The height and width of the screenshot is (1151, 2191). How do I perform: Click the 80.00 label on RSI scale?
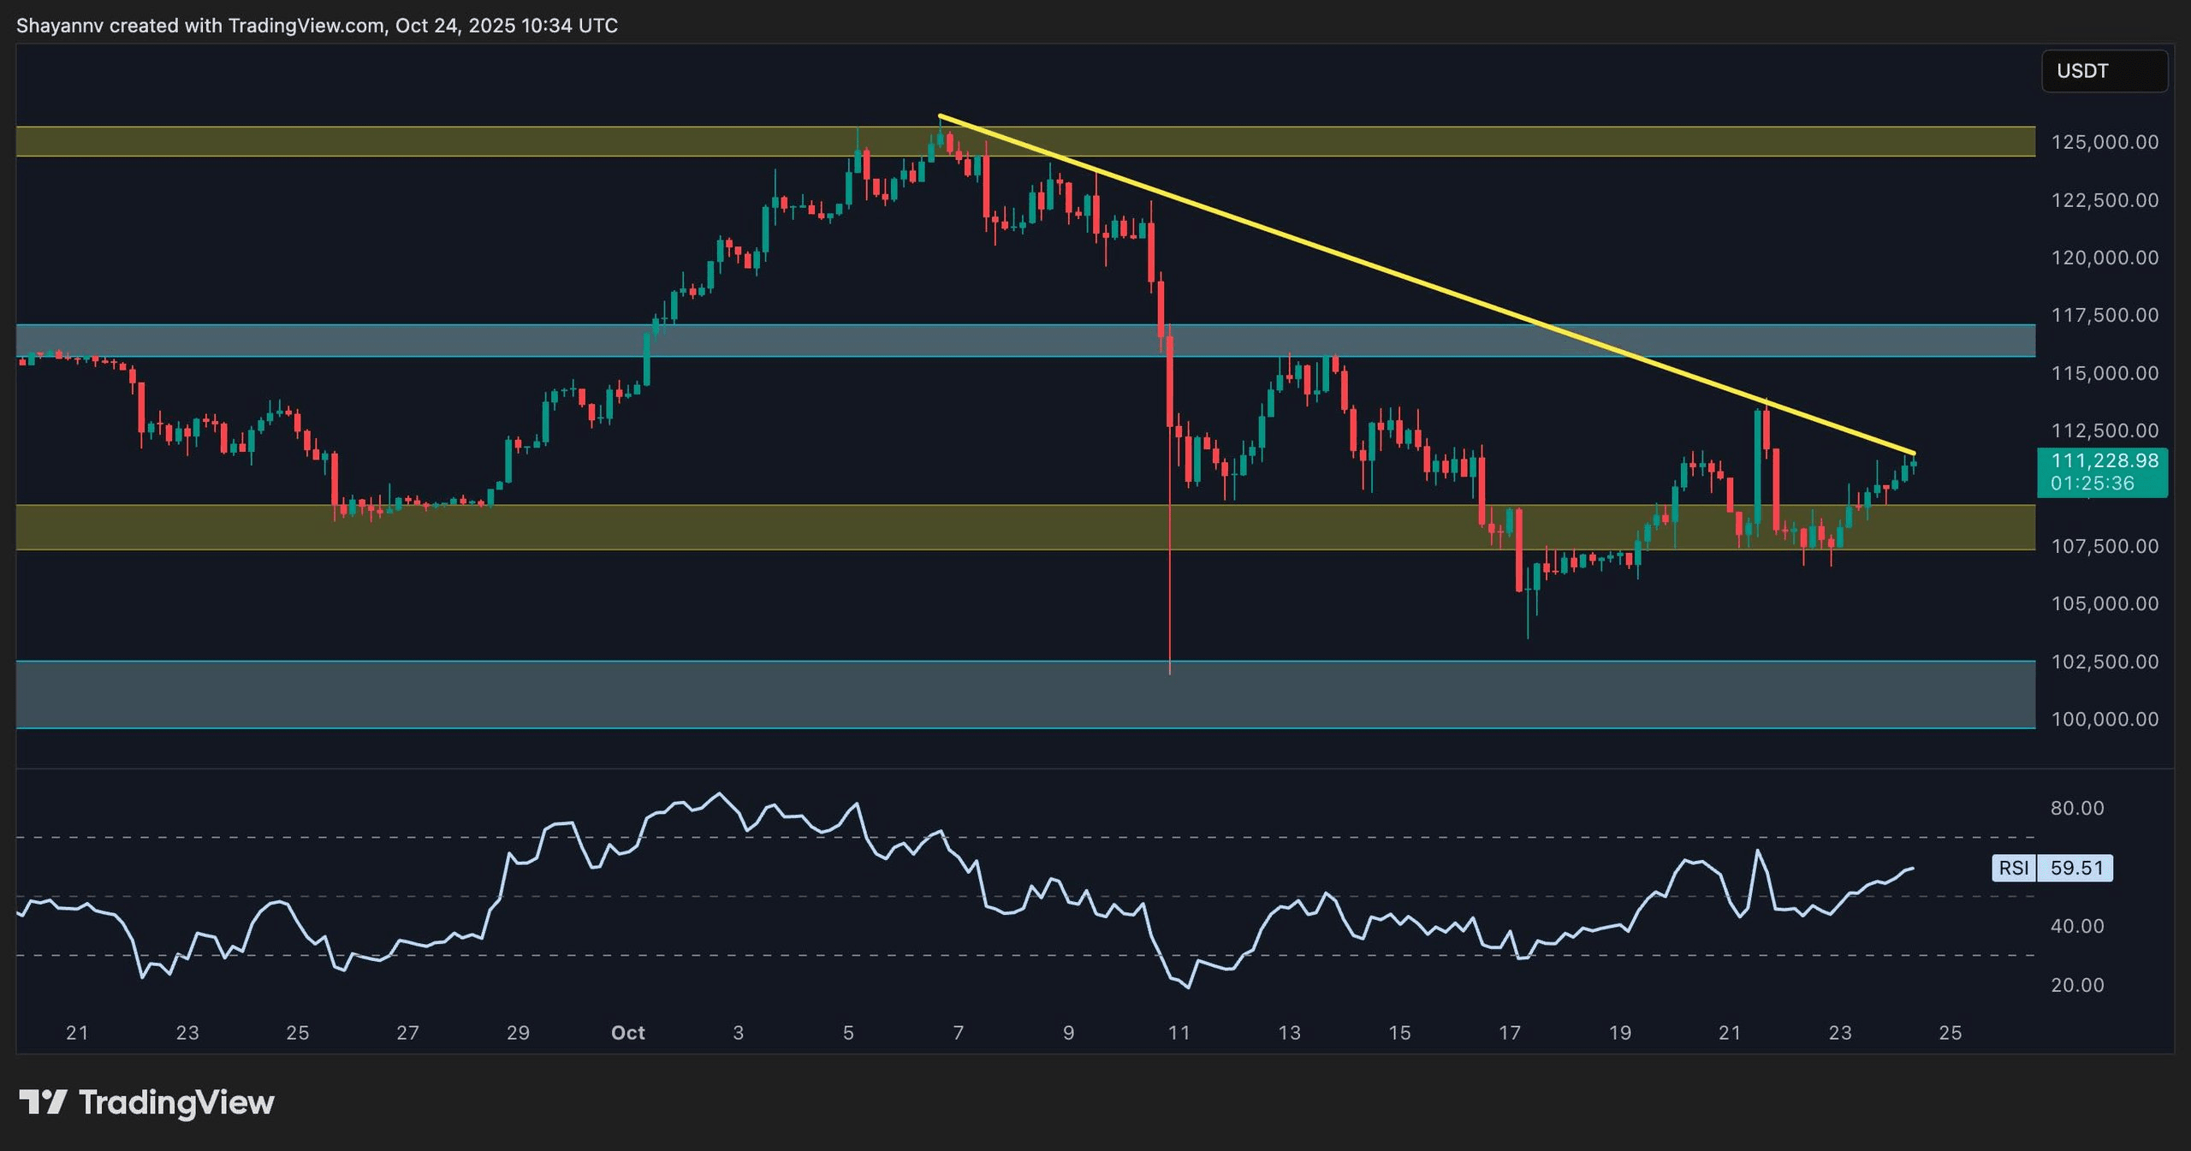[2076, 808]
